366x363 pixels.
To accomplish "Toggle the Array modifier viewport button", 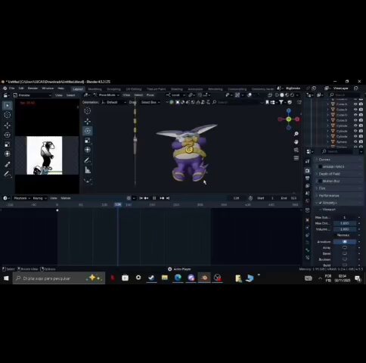I will (x=345, y=247).
